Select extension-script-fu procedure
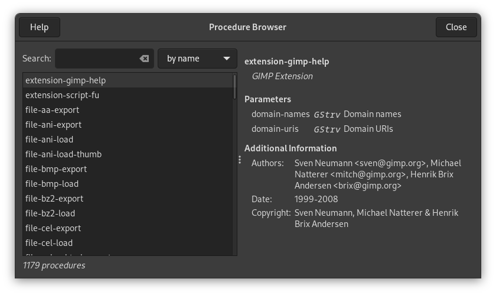The height and width of the screenshot is (295, 496). pyautogui.click(x=62, y=95)
